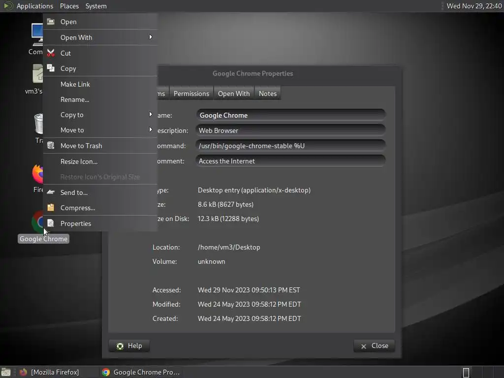Select Cut in the context menu
504x378 pixels.
coord(100,53)
